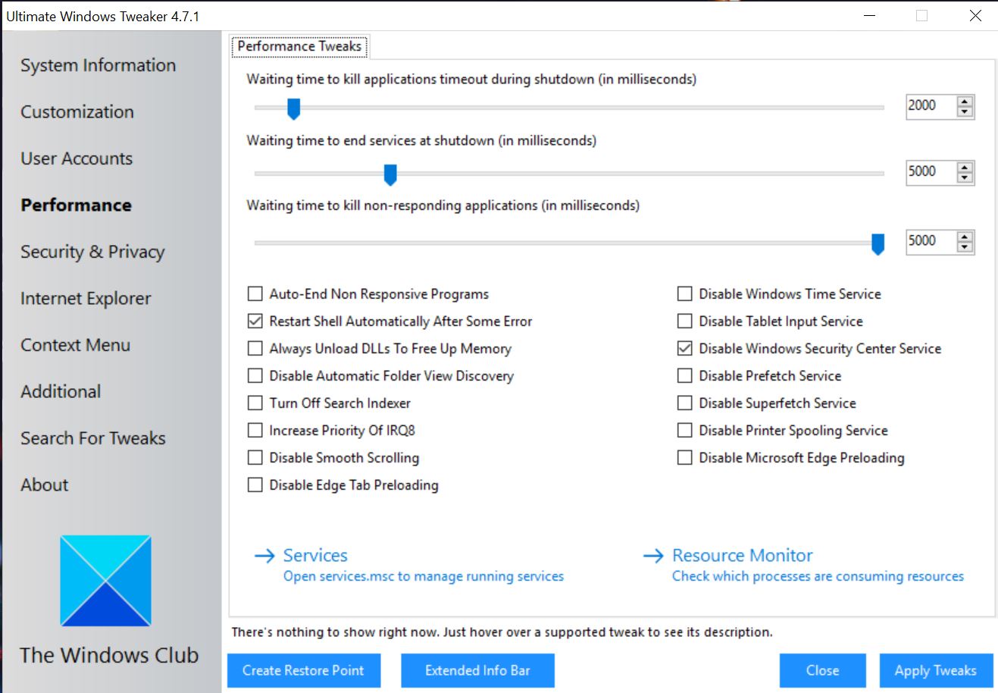Click 'Open services.msc to manage running services'

tap(424, 577)
